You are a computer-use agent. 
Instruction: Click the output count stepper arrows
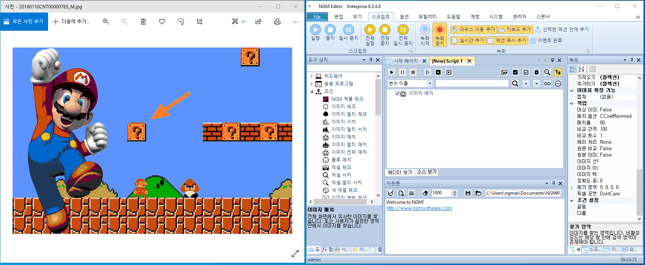coord(455,193)
